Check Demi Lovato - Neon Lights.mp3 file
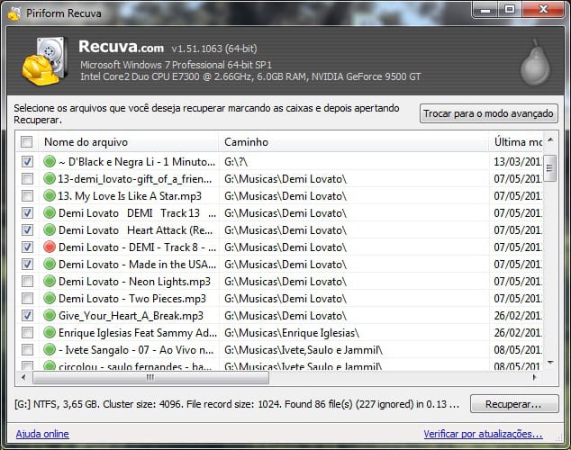This screenshot has width=571, height=450. pos(27,281)
